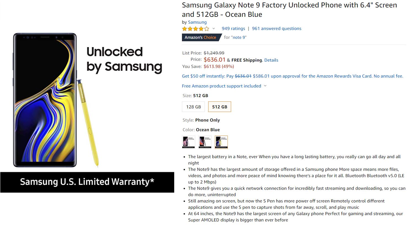Click the main Note 9 product image
The width and height of the screenshot is (410, 225).
click(45, 100)
